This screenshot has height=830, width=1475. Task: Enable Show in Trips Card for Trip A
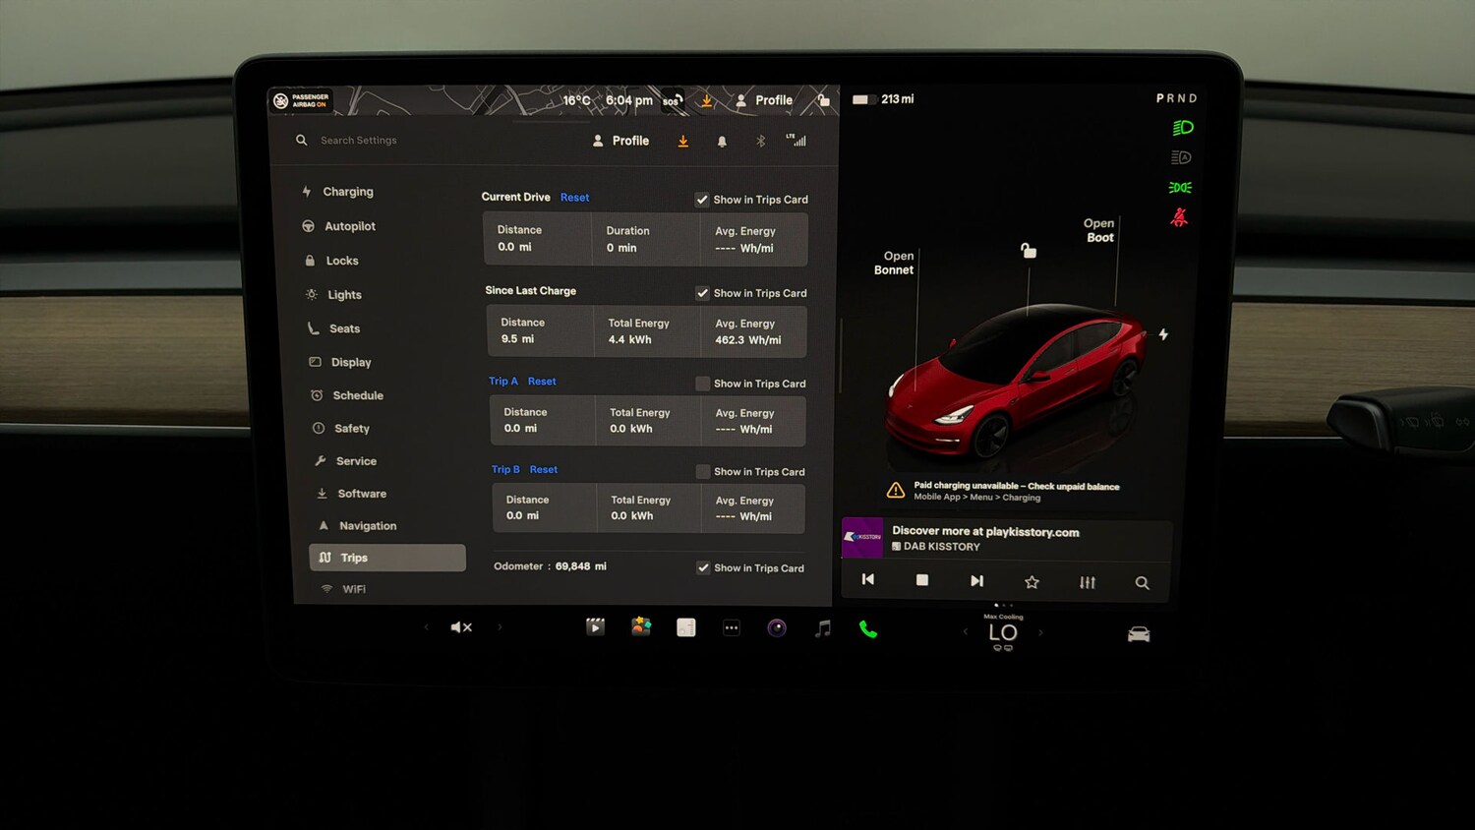tap(702, 383)
